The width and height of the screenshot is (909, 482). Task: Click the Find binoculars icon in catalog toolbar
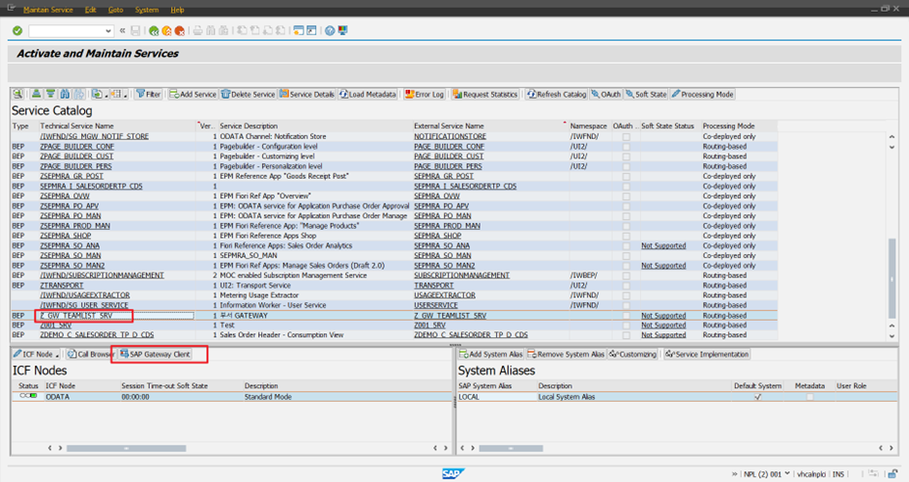(65, 94)
